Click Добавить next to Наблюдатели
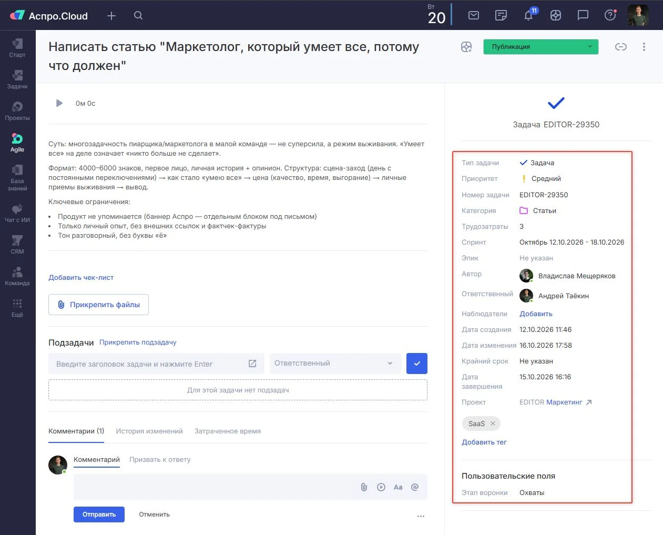 (536, 314)
